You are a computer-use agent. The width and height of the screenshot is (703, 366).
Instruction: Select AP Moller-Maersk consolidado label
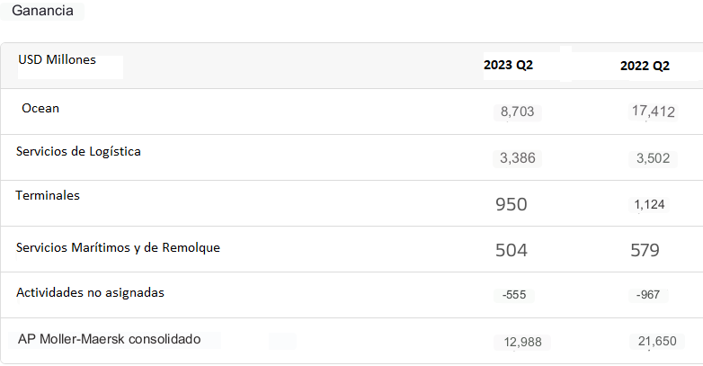click(x=109, y=339)
